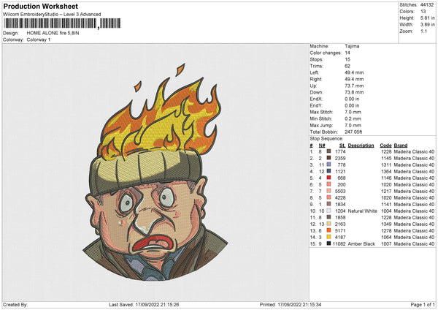
Task: Choose the tan swatch beside 2163 stitches
Action: coord(328,224)
